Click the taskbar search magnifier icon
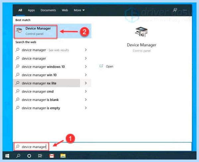 tap(18, 156)
